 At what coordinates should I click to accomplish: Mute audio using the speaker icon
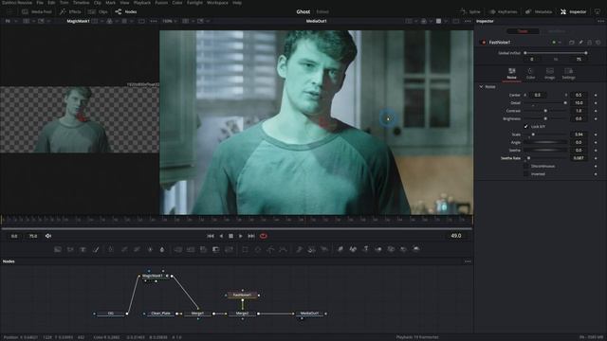tap(48, 236)
